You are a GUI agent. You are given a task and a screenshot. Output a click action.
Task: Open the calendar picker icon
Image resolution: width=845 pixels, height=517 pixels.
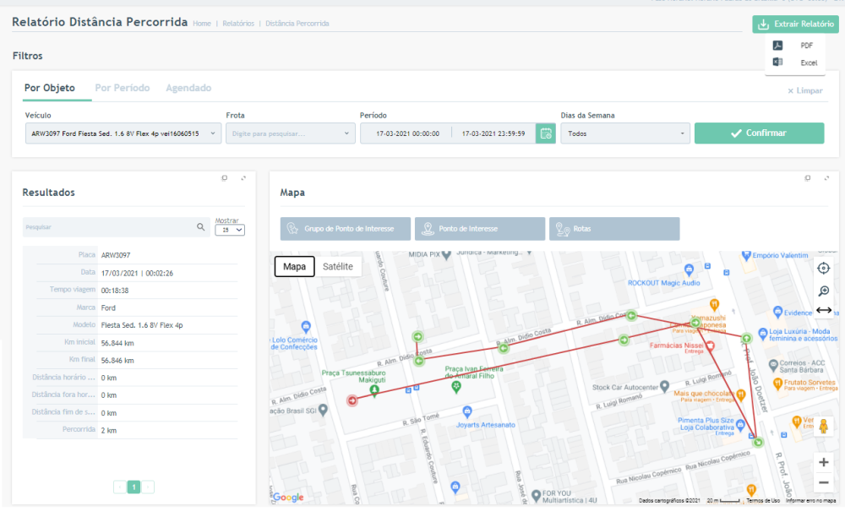(x=545, y=133)
